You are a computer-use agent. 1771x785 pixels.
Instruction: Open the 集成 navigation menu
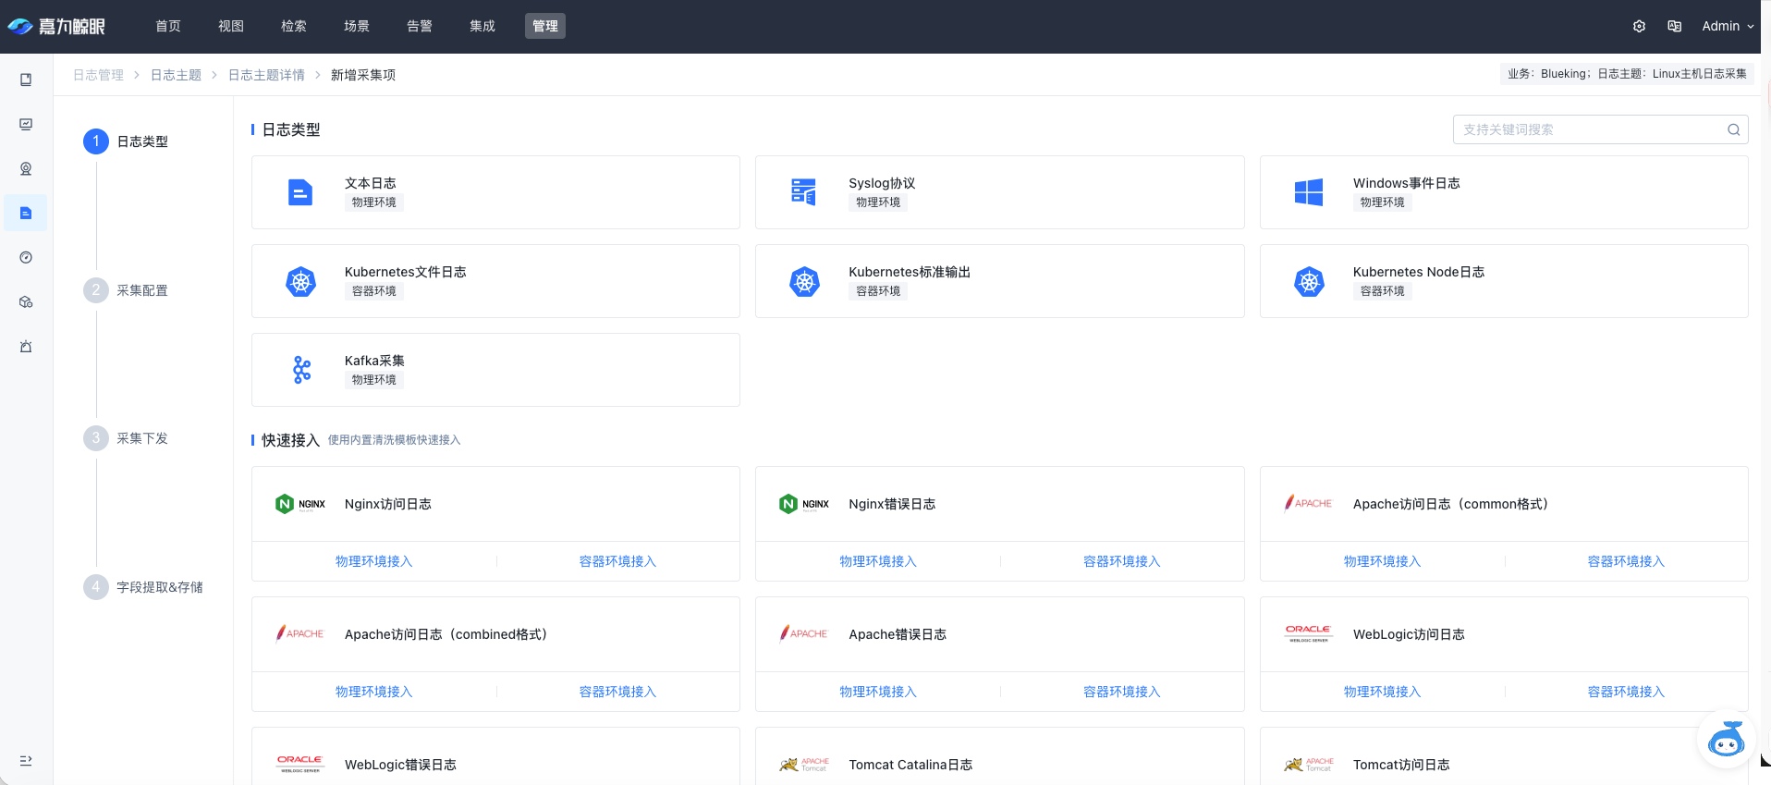click(482, 26)
